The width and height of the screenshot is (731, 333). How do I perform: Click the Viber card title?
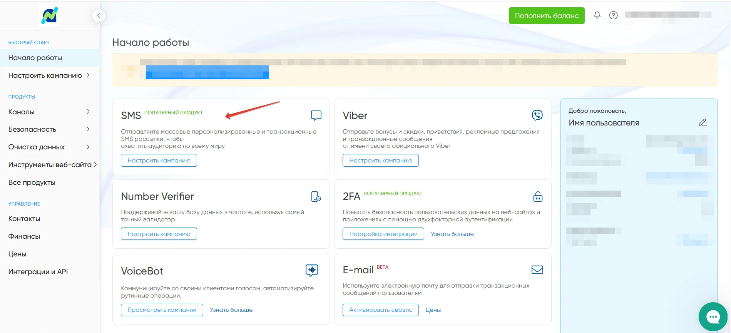point(355,115)
